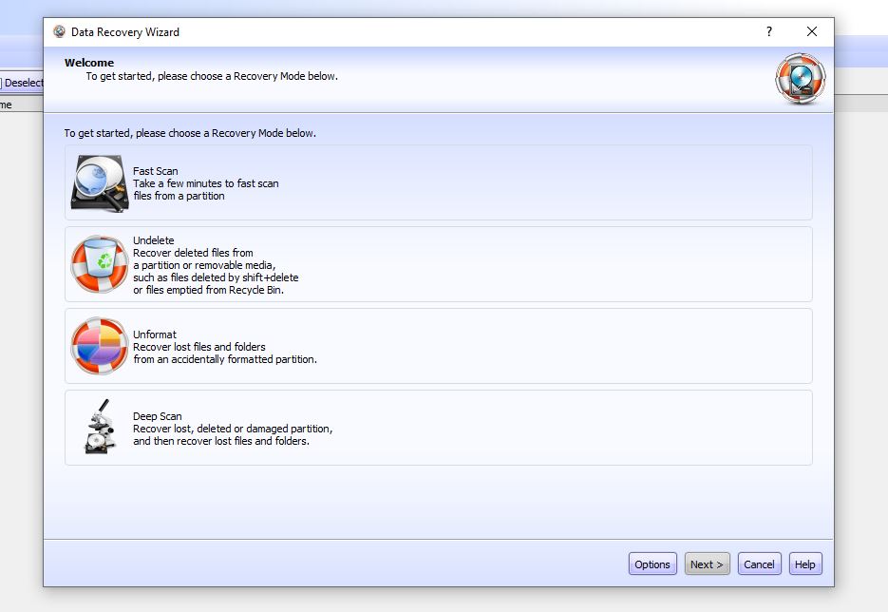Open Help from the bottom button row
Viewport: 888px width, 612px height.
804,564
